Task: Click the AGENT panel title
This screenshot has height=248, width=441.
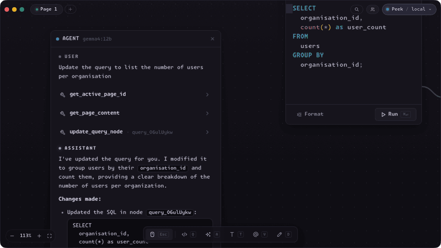Action: tap(71, 39)
